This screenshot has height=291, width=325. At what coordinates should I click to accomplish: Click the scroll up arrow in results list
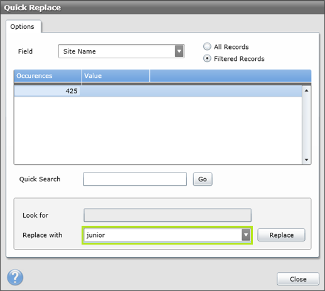click(307, 90)
